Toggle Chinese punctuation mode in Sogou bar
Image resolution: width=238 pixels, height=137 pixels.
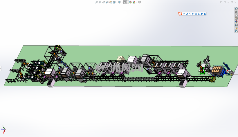point(190,14)
